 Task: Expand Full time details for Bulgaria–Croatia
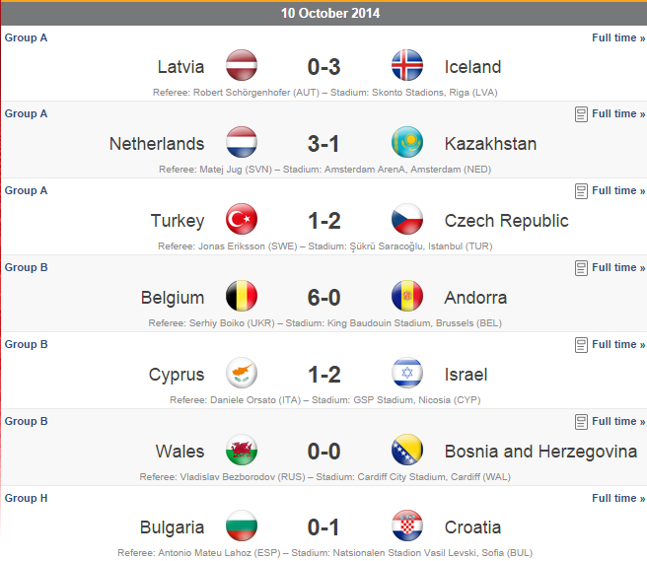click(x=618, y=499)
